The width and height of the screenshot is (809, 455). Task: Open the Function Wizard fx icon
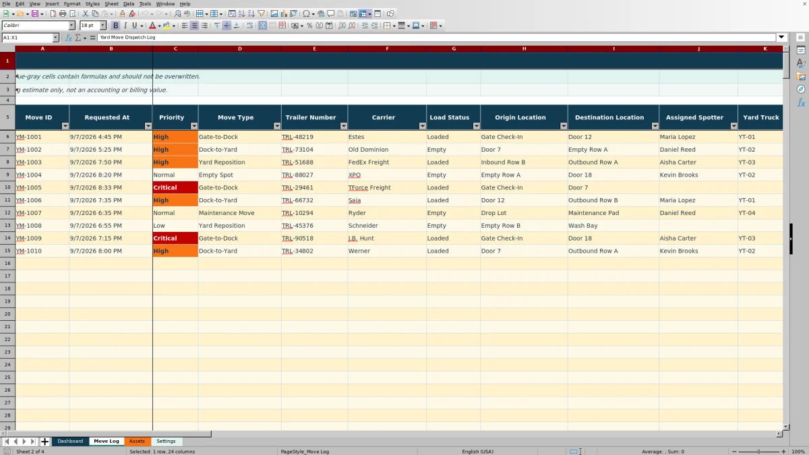pyautogui.click(x=68, y=38)
